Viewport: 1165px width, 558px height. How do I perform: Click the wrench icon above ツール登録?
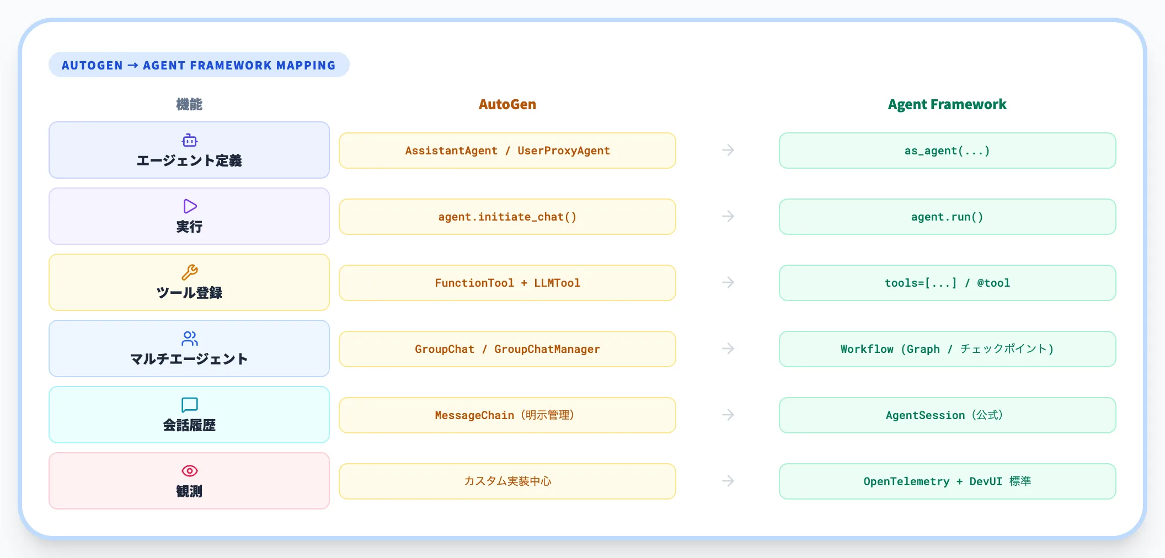[x=189, y=272]
